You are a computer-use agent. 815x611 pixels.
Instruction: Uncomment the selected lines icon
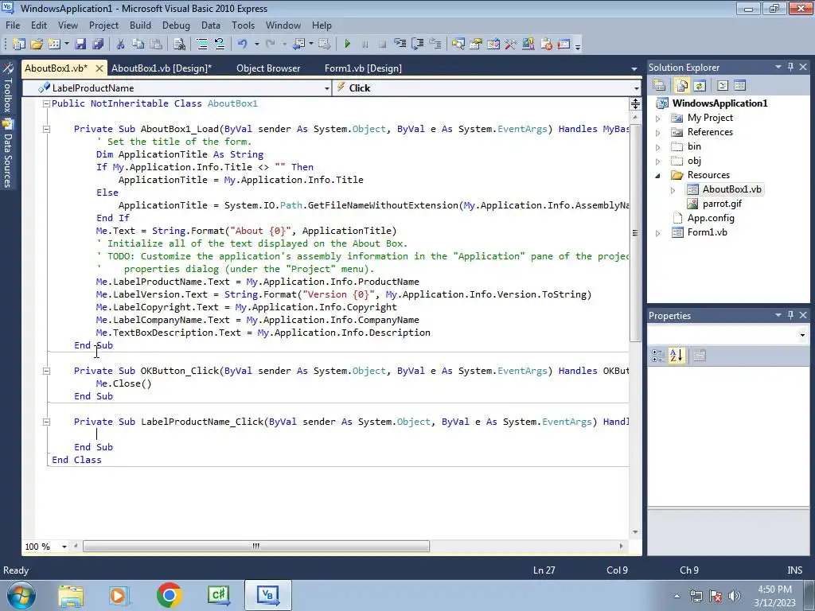tap(220, 45)
